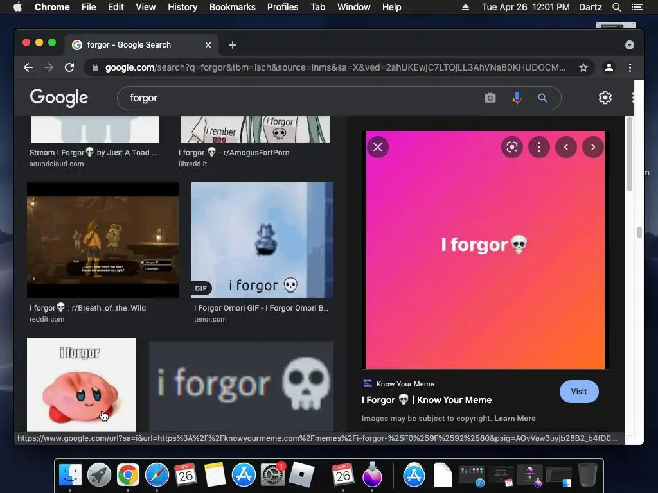658x493 pixels.
Task: Open the Chrome menu in menu bar
Action: coord(52,7)
